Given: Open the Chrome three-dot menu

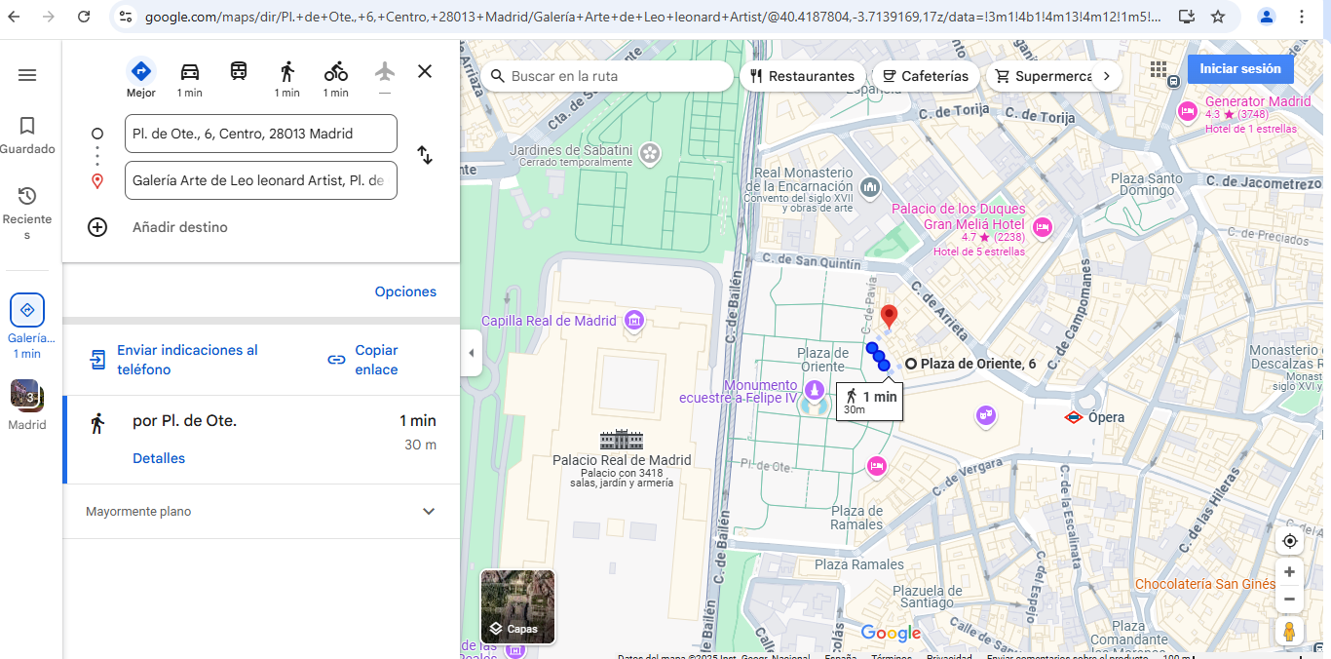Looking at the screenshot, I should 1304,17.
